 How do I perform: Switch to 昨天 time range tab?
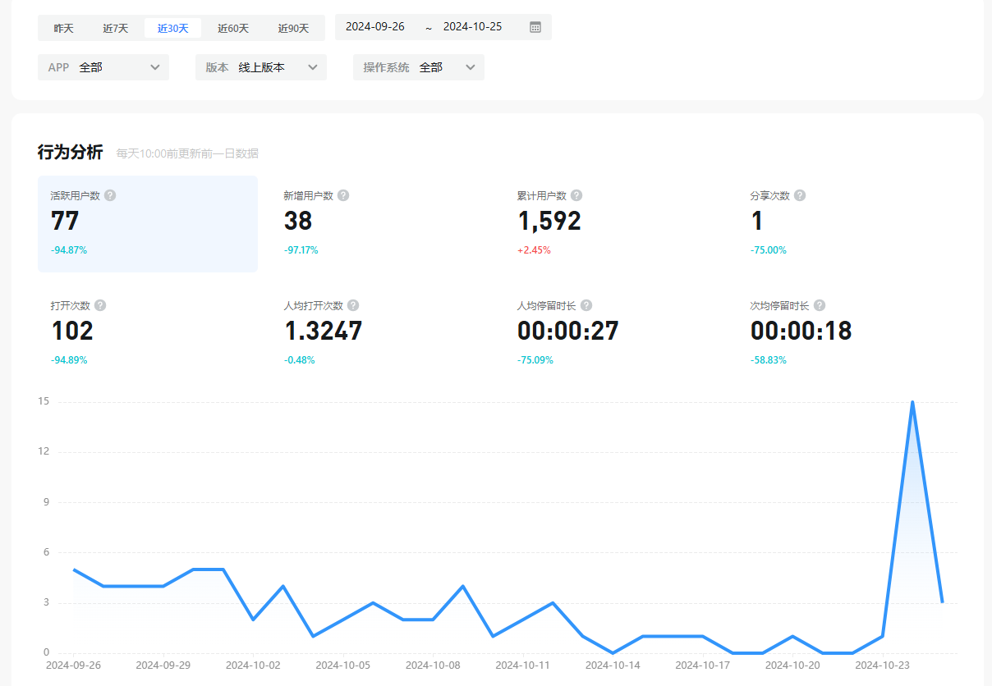(64, 28)
